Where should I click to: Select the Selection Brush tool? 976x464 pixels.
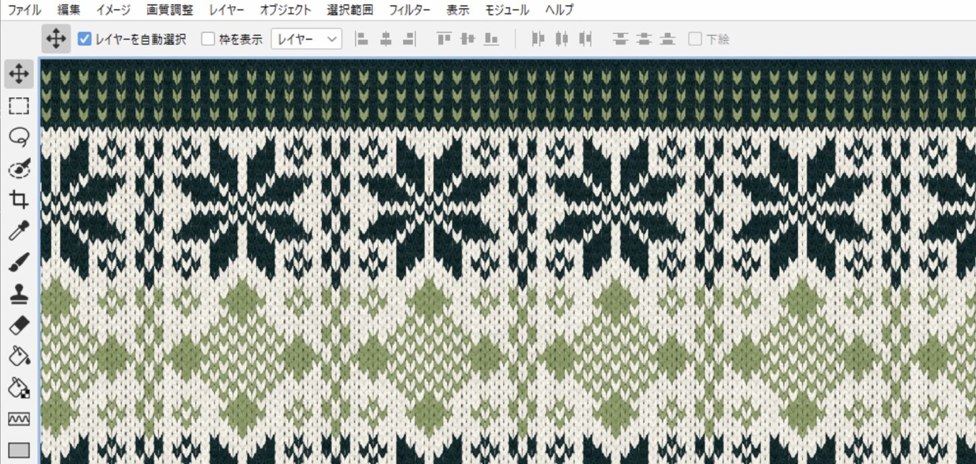coord(19,168)
